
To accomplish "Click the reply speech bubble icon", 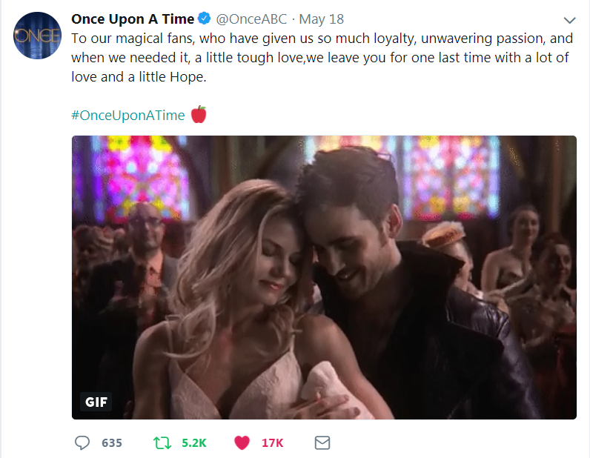I will tap(82, 442).
